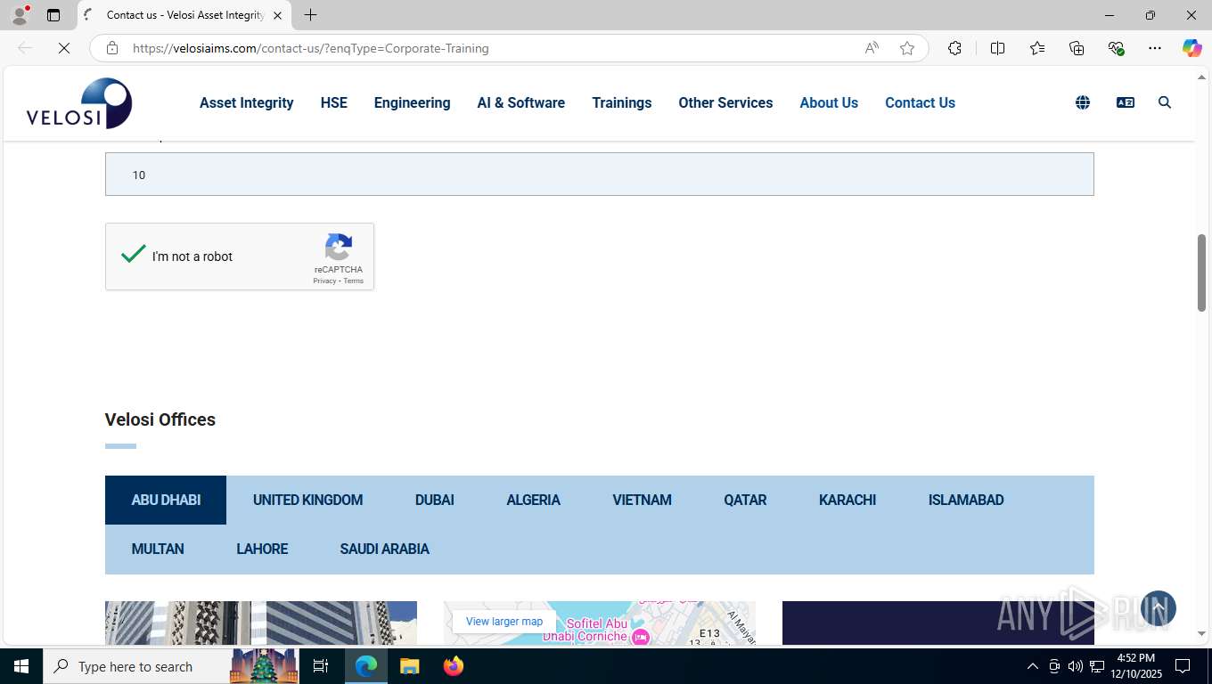Screen dimensions: 1212x684
Task: Open the Abu Dhabi office building photo
Action: [261, 623]
